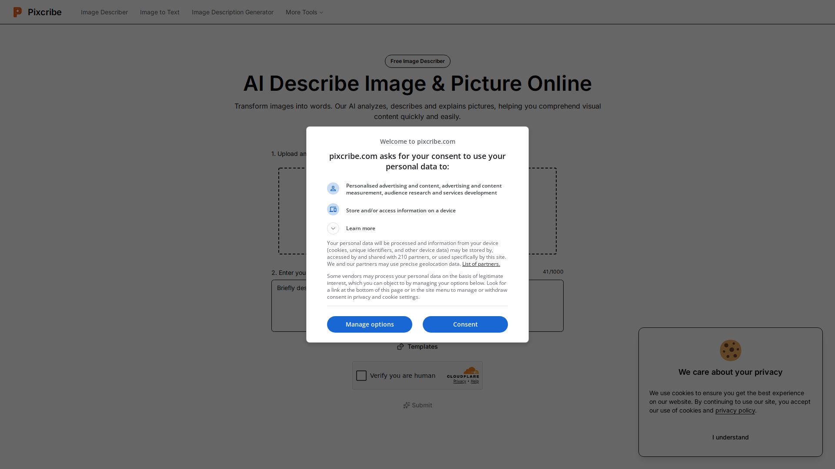The height and width of the screenshot is (469, 835).
Task: Check the Verify you are human box
Action: click(361, 376)
